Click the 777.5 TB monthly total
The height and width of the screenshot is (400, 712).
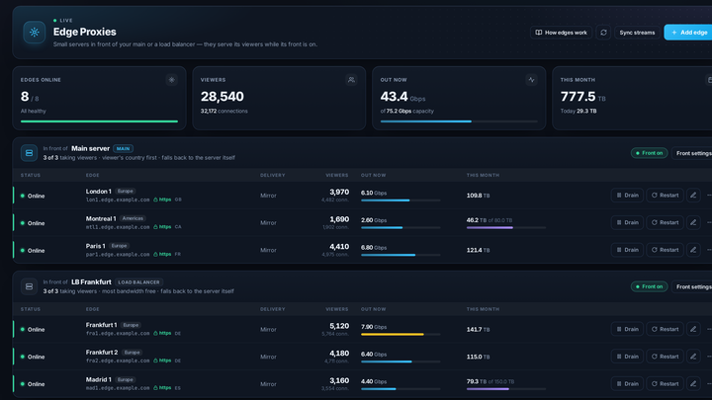[x=583, y=97]
